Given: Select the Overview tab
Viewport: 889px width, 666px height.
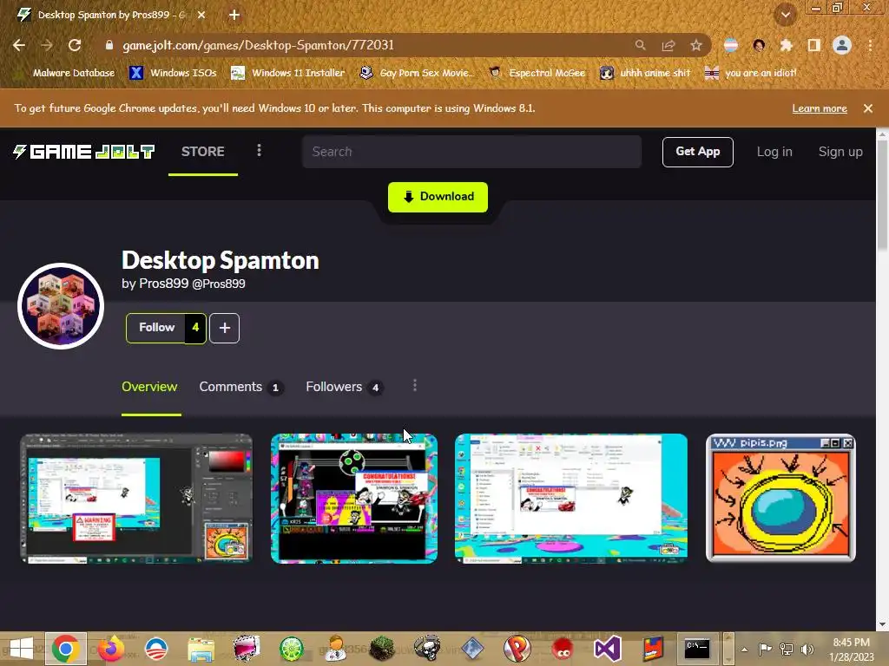Looking at the screenshot, I should pyautogui.click(x=149, y=387).
